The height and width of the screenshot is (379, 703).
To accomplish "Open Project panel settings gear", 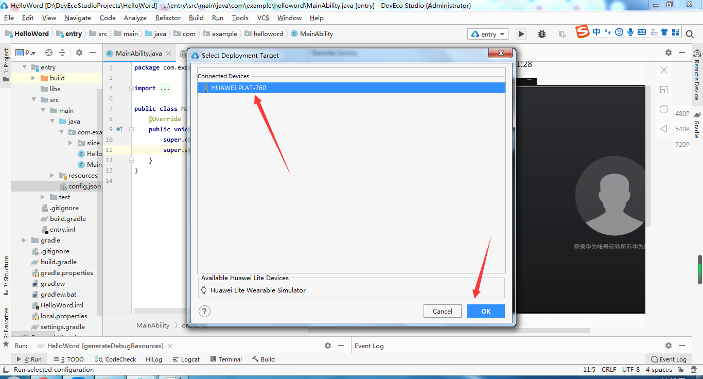I will coord(79,53).
